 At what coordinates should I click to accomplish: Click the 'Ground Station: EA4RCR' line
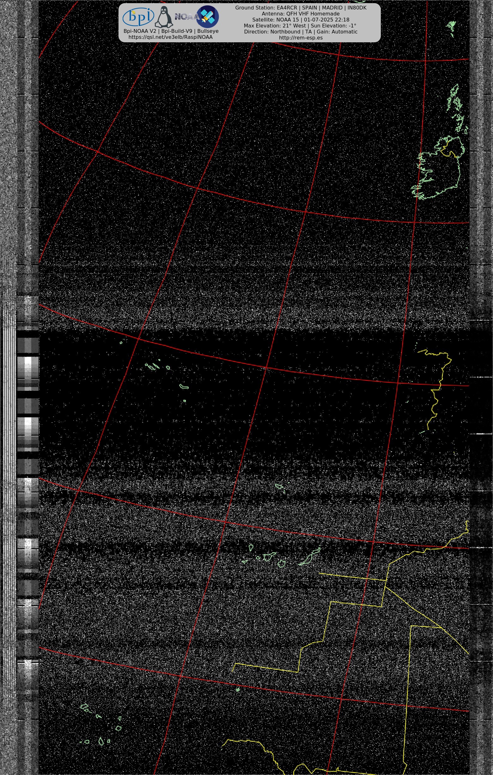pyautogui.click(x=301, y=8)
